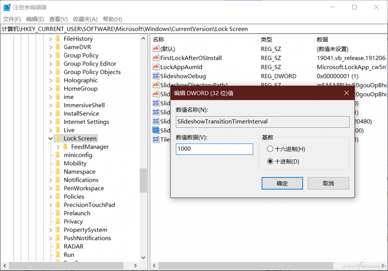Viewport: 388px width, 271px height.
Task: Expand the FeedManager subkey arrow
Action: pyautogui.click(x=58, y=147)
